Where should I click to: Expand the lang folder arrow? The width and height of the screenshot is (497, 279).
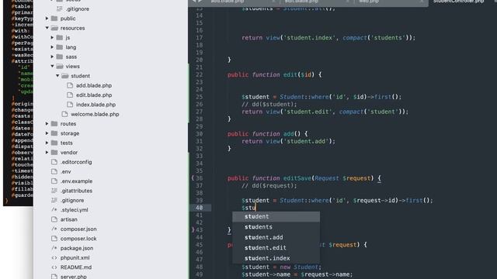point(52,46)
